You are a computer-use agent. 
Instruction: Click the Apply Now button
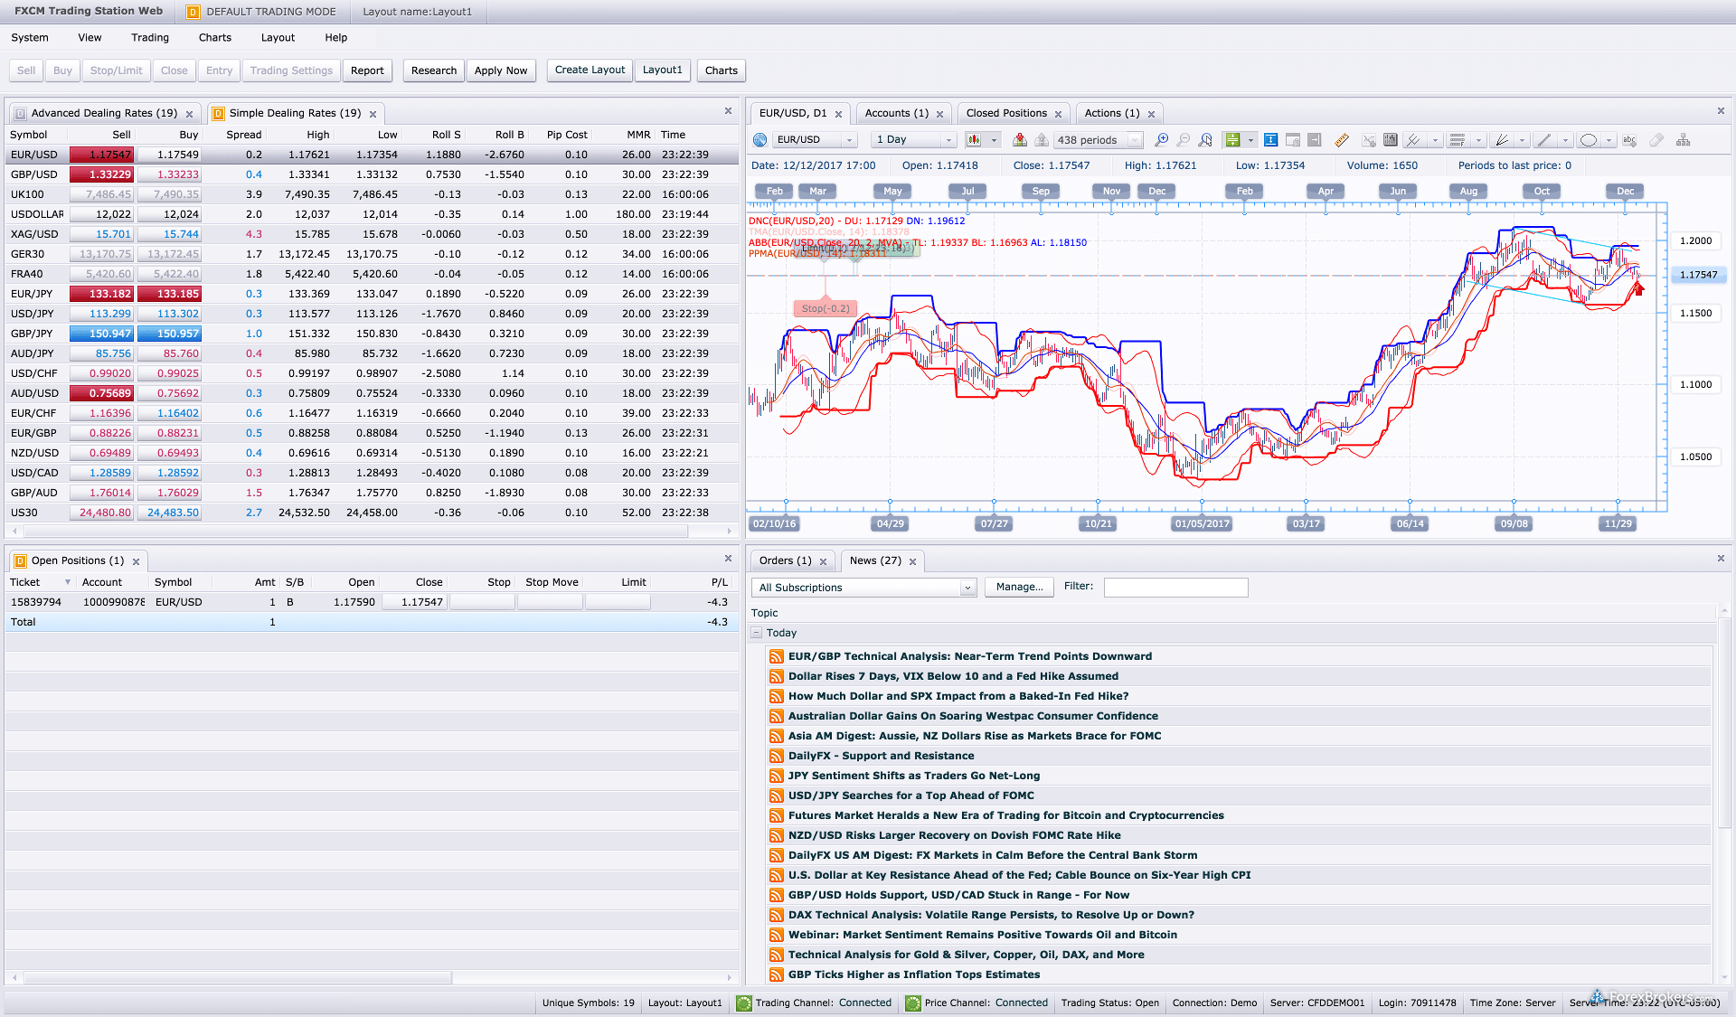pos(501,71)
